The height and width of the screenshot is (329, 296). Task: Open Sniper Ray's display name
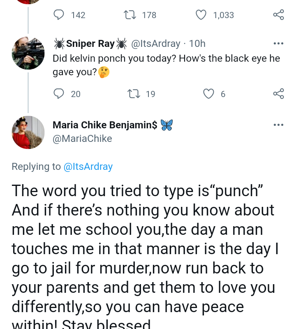(x=90, y=44)
